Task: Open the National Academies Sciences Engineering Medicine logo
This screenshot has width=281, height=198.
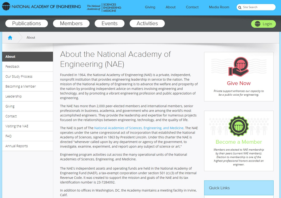Action: point(104,7)
